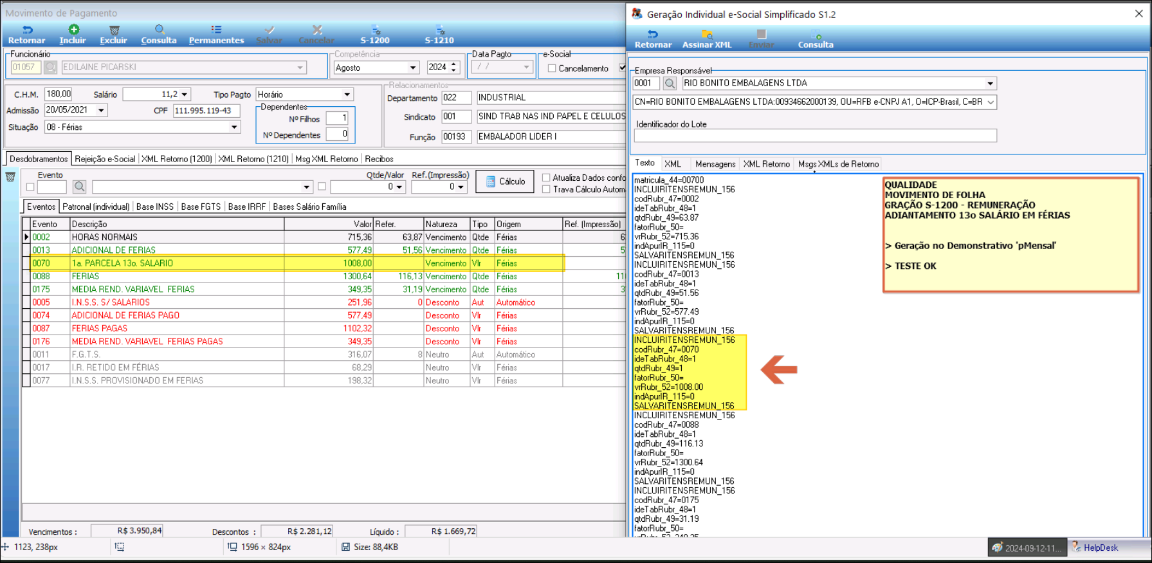The image size is (1152, 563).
Task: Click the Cálculo button
Action: coord(505,181)
